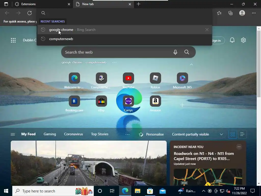Open the profile avatar menu
Screen dimensions: 261x196
point(242,13)
